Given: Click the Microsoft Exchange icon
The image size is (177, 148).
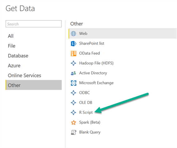Looking at the screenshot, I should tap(73, 83).
